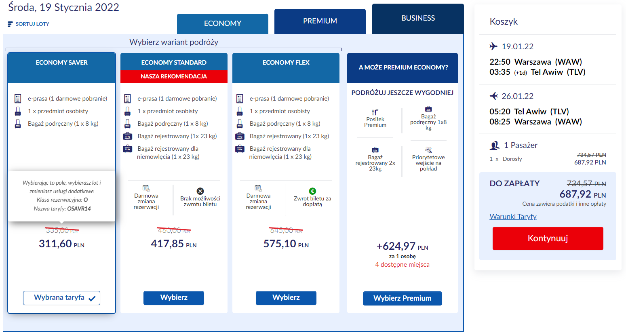Viewport: 626px width, 335px height.
Task: Switch to the ECONOMY tab
Action: (x=222, y=23)
